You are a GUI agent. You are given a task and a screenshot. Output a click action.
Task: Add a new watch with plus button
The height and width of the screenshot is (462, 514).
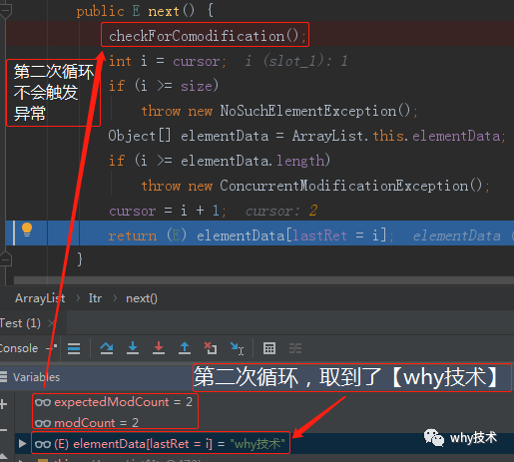(3, 404)
